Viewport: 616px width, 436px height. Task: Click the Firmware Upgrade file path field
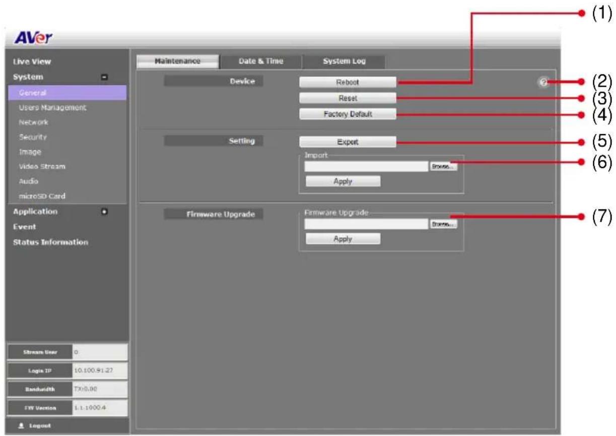click(366, 224)
